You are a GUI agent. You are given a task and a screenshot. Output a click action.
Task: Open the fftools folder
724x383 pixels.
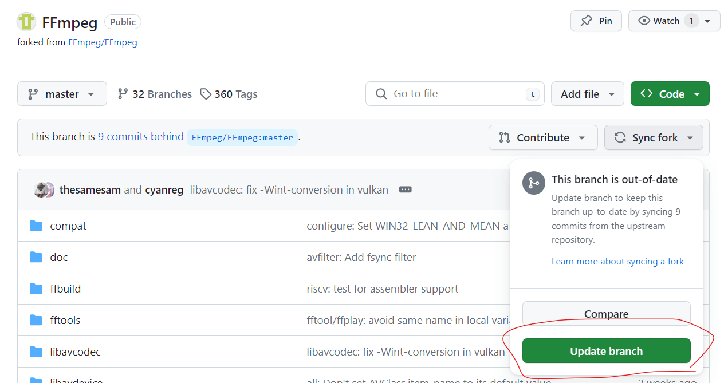tap(65, 320)
